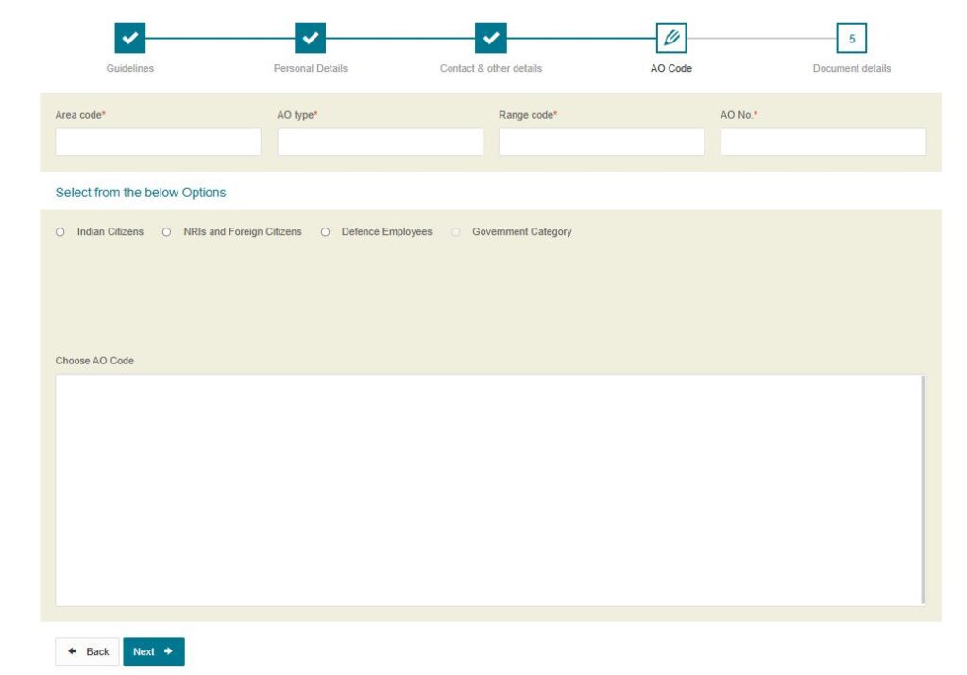Click the numbered '5' Document details step icon
The height and width of the screenshot is (675, 967).
(x=852, y=38)
